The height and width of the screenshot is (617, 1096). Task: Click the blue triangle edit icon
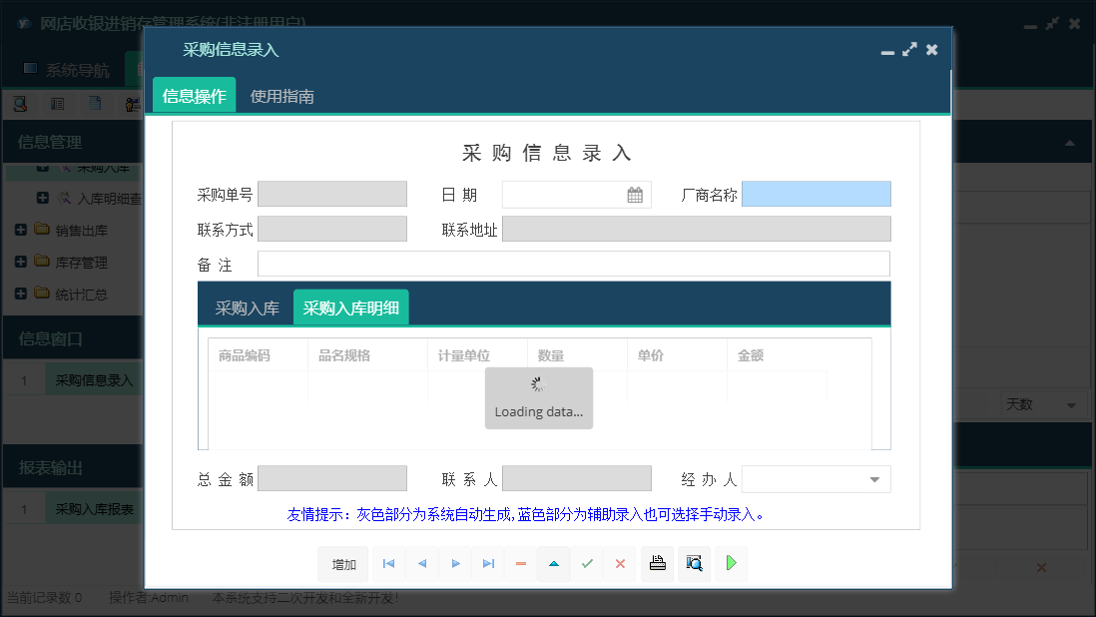click(x=554, y=564)
